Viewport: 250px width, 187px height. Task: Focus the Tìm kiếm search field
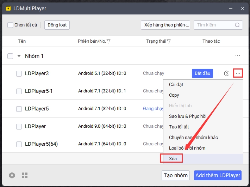(218, 25)
